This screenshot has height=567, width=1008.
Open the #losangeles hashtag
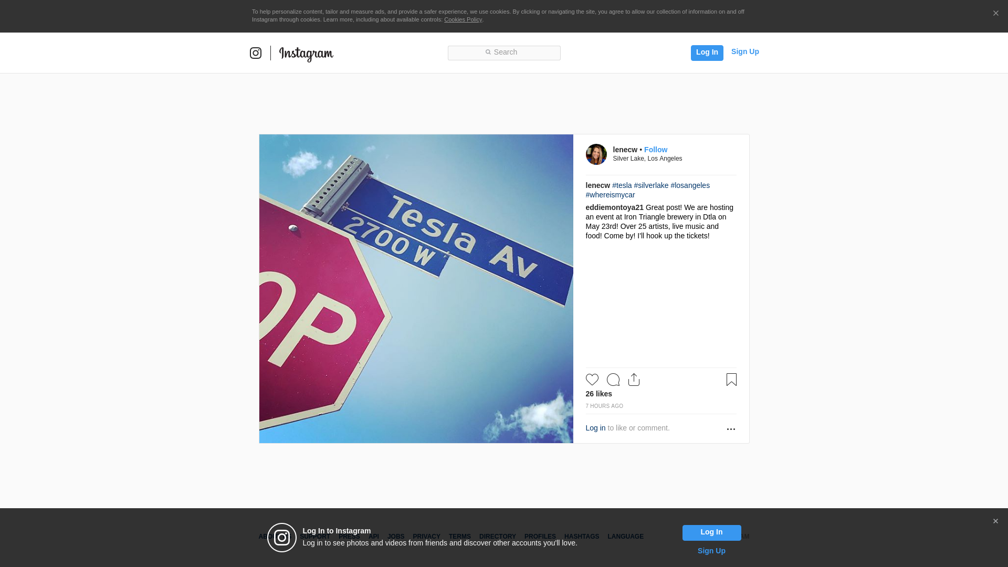tap(690, 185)
